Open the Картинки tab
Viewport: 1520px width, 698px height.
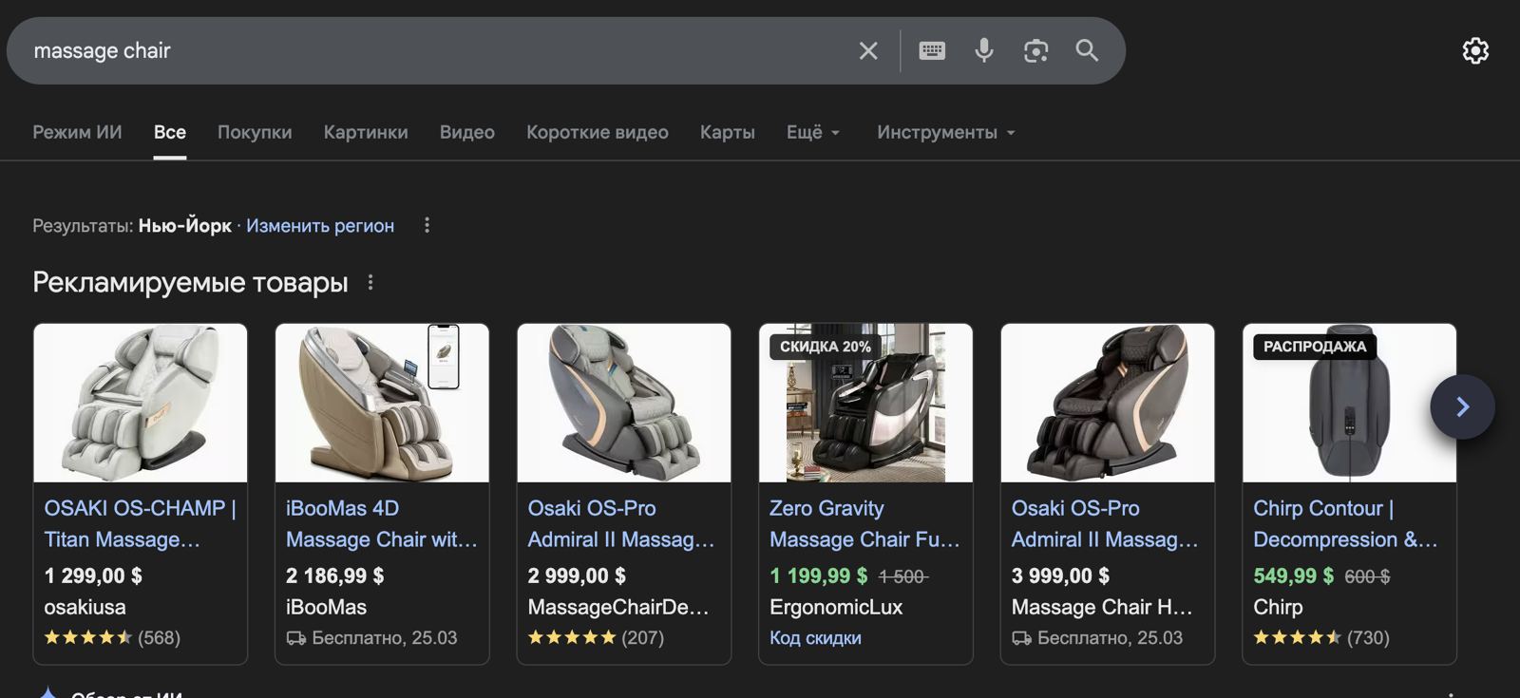click(x=366, y=132)
